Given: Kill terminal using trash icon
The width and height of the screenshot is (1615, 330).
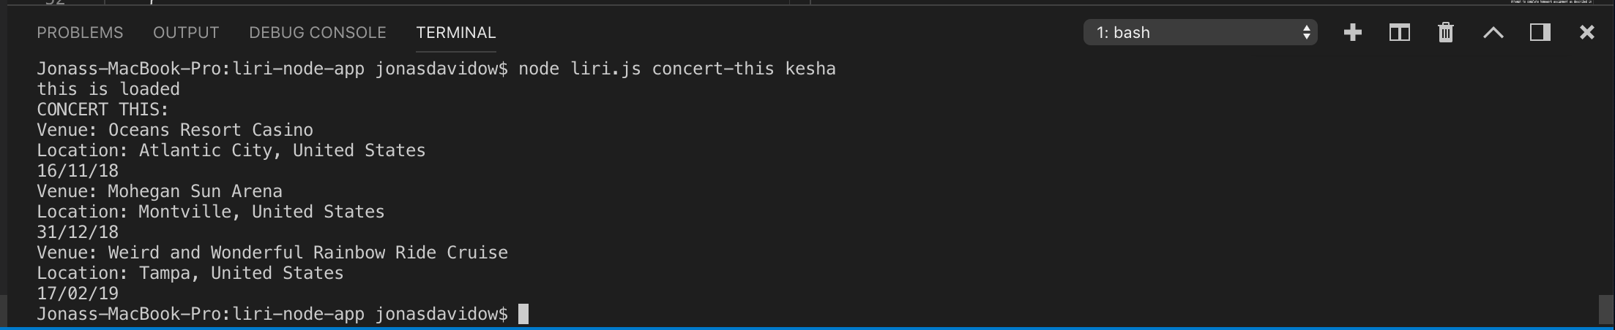Looking at the screenshot, I should pyautogui.click(x=1445, y=32).
